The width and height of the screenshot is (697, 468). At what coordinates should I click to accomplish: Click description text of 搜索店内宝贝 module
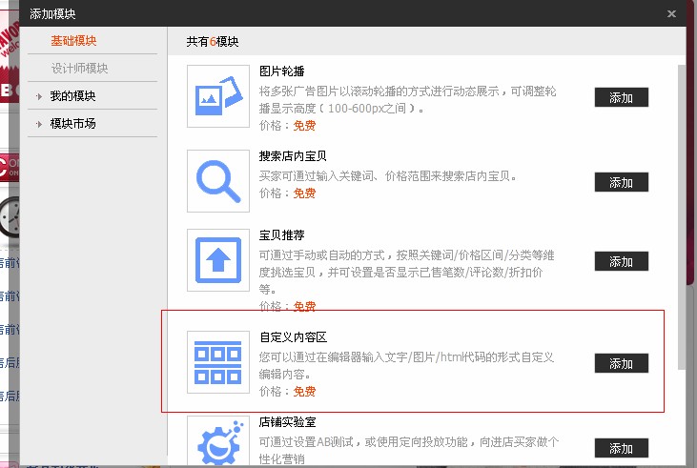388,176
